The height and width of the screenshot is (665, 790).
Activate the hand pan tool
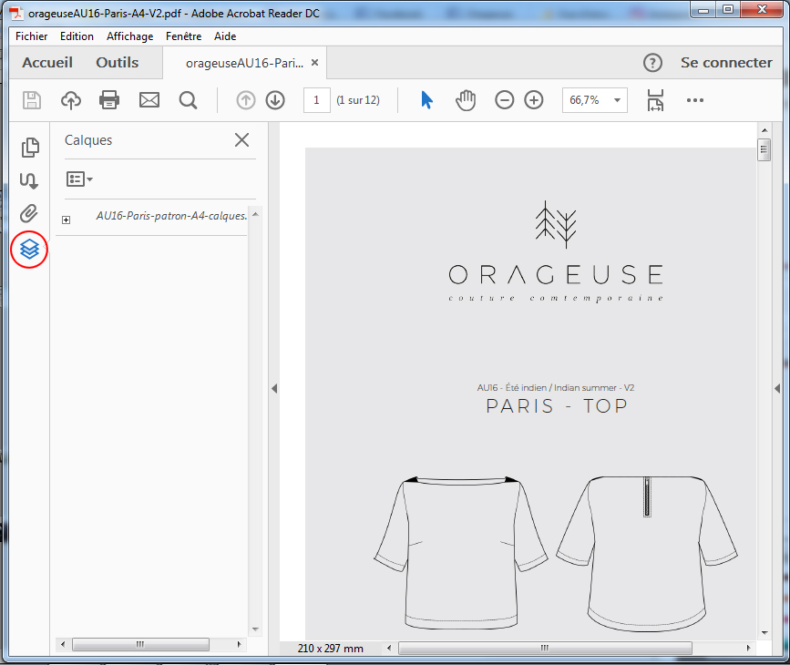466,100
